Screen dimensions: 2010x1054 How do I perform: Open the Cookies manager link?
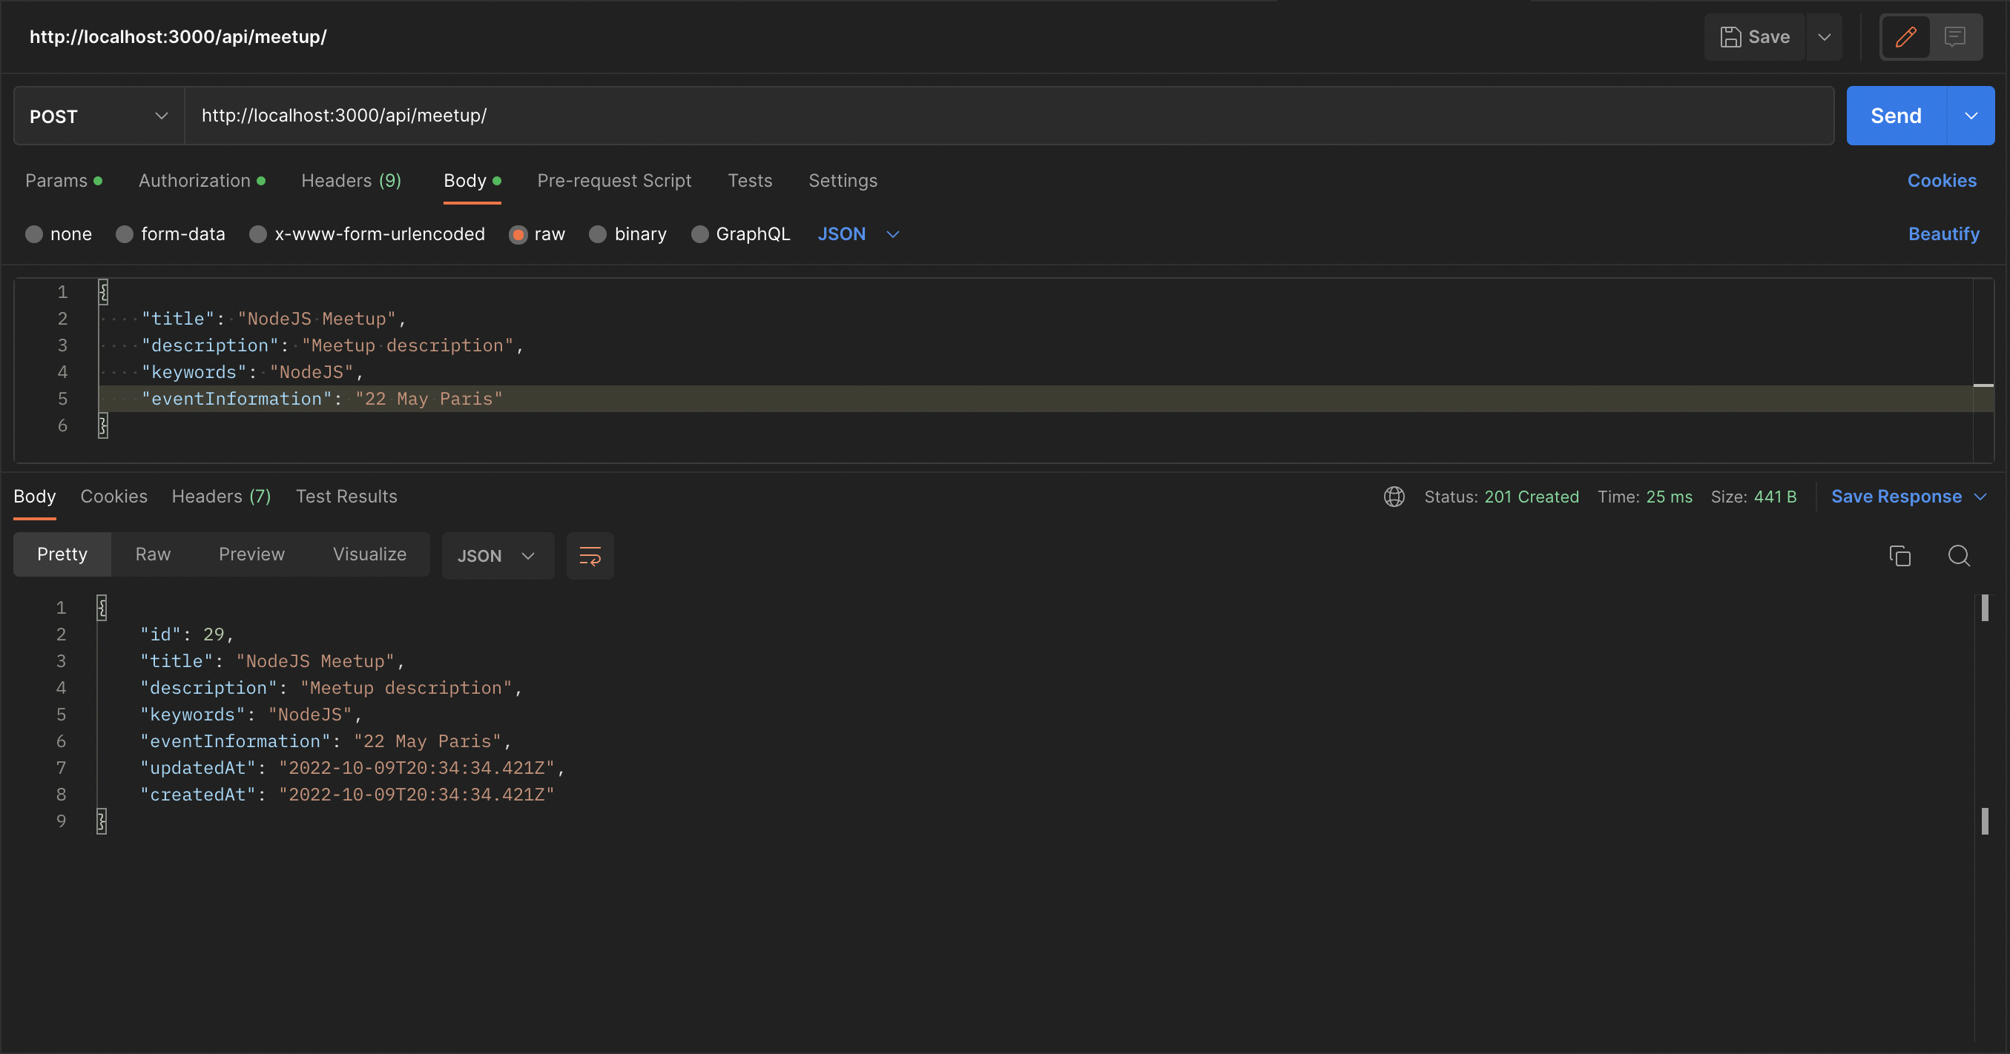[x=1942, y=180]
